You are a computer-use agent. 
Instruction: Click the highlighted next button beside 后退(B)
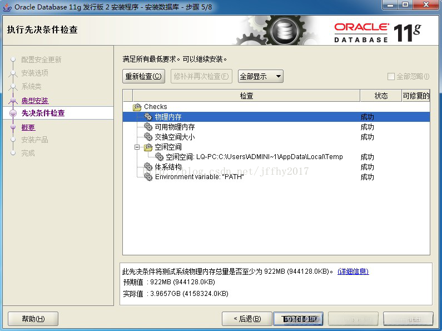[298, 319]
